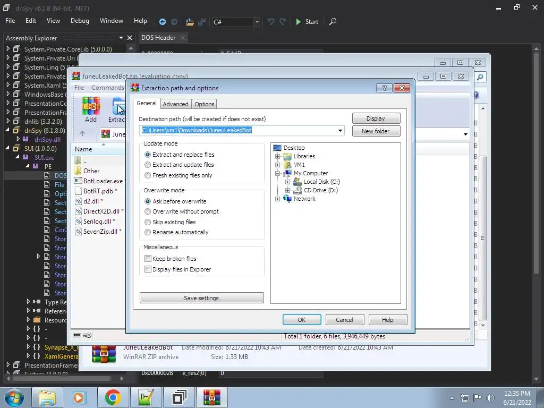The image size is (544, 408).
Task: Click the New folder button
Action: pos(376,131)
